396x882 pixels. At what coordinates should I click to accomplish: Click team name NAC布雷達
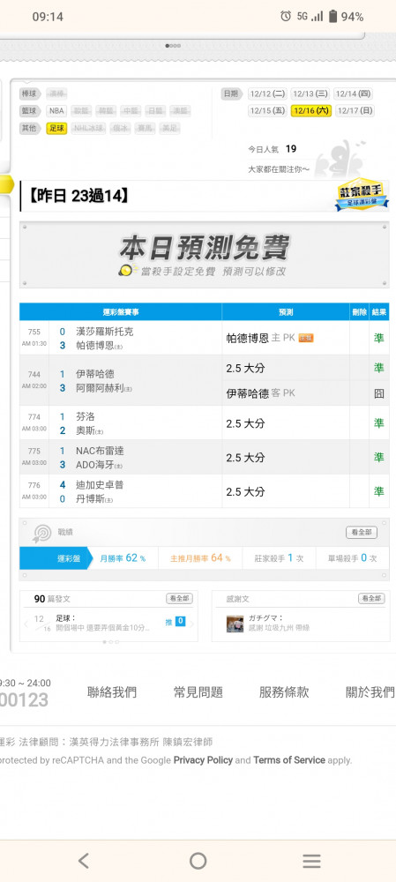(x=100, y=451)
